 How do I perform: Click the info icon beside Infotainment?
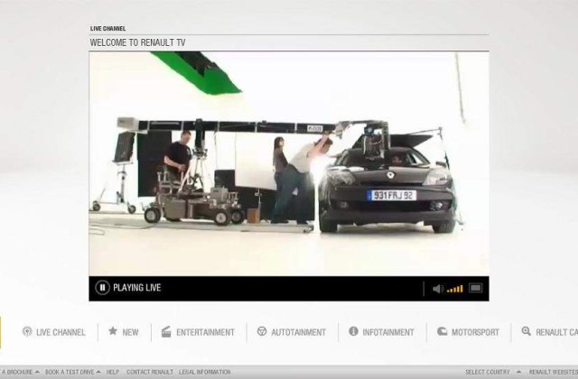tap(353, 331)
